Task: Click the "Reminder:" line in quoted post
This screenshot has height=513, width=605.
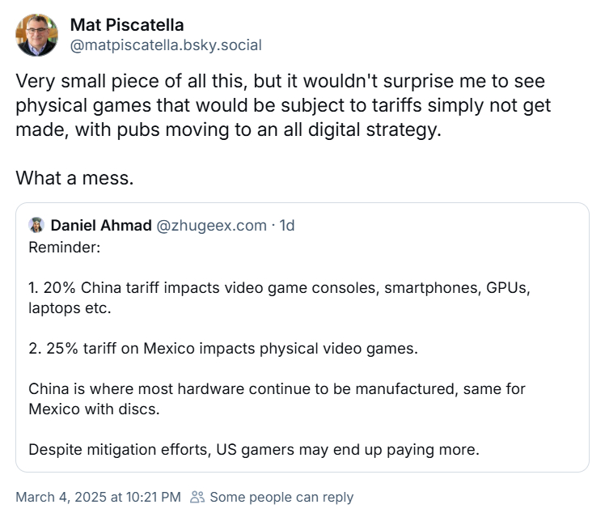Action: pos(64,247)
